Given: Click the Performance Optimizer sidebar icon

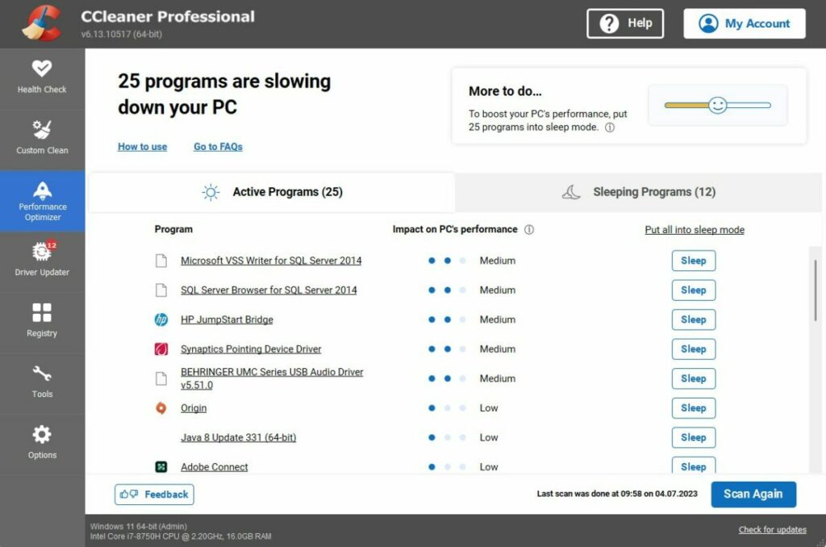Looking at the screenshot, I should coord(42,200).
